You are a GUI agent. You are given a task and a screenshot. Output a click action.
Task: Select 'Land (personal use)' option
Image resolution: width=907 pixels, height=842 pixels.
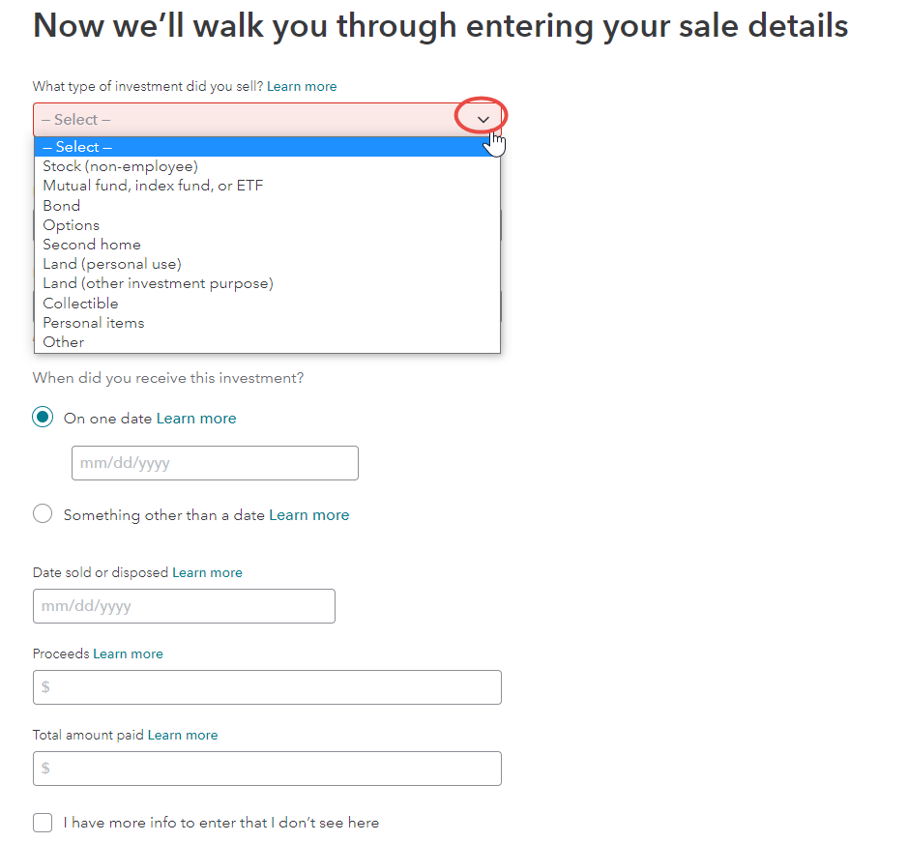[x=112, y=264]
